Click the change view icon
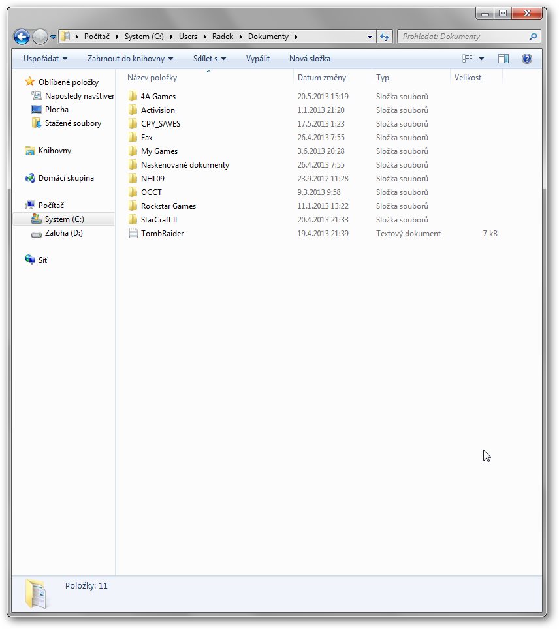Image resolution: width=559 pixels, height=629 pixels. [x=468, y=59]
